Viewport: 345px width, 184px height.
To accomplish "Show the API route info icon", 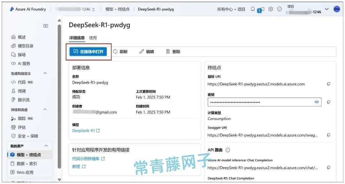I will coord(228,150).
